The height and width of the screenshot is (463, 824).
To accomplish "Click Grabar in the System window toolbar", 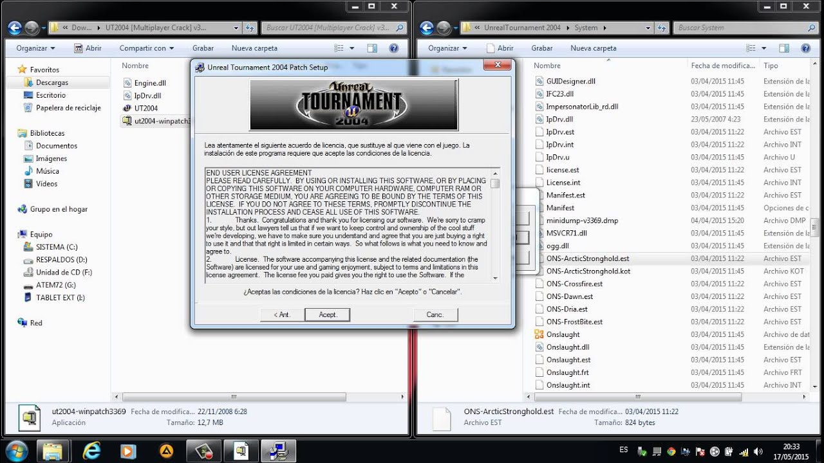I will coord(542,48).
